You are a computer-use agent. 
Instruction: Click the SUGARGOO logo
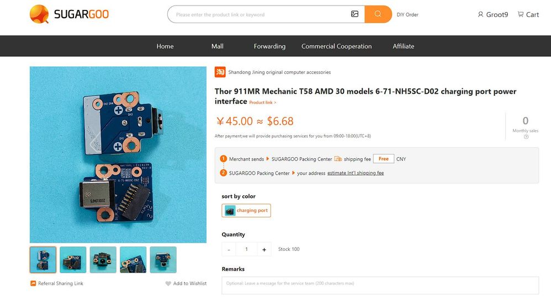[69, 14]
